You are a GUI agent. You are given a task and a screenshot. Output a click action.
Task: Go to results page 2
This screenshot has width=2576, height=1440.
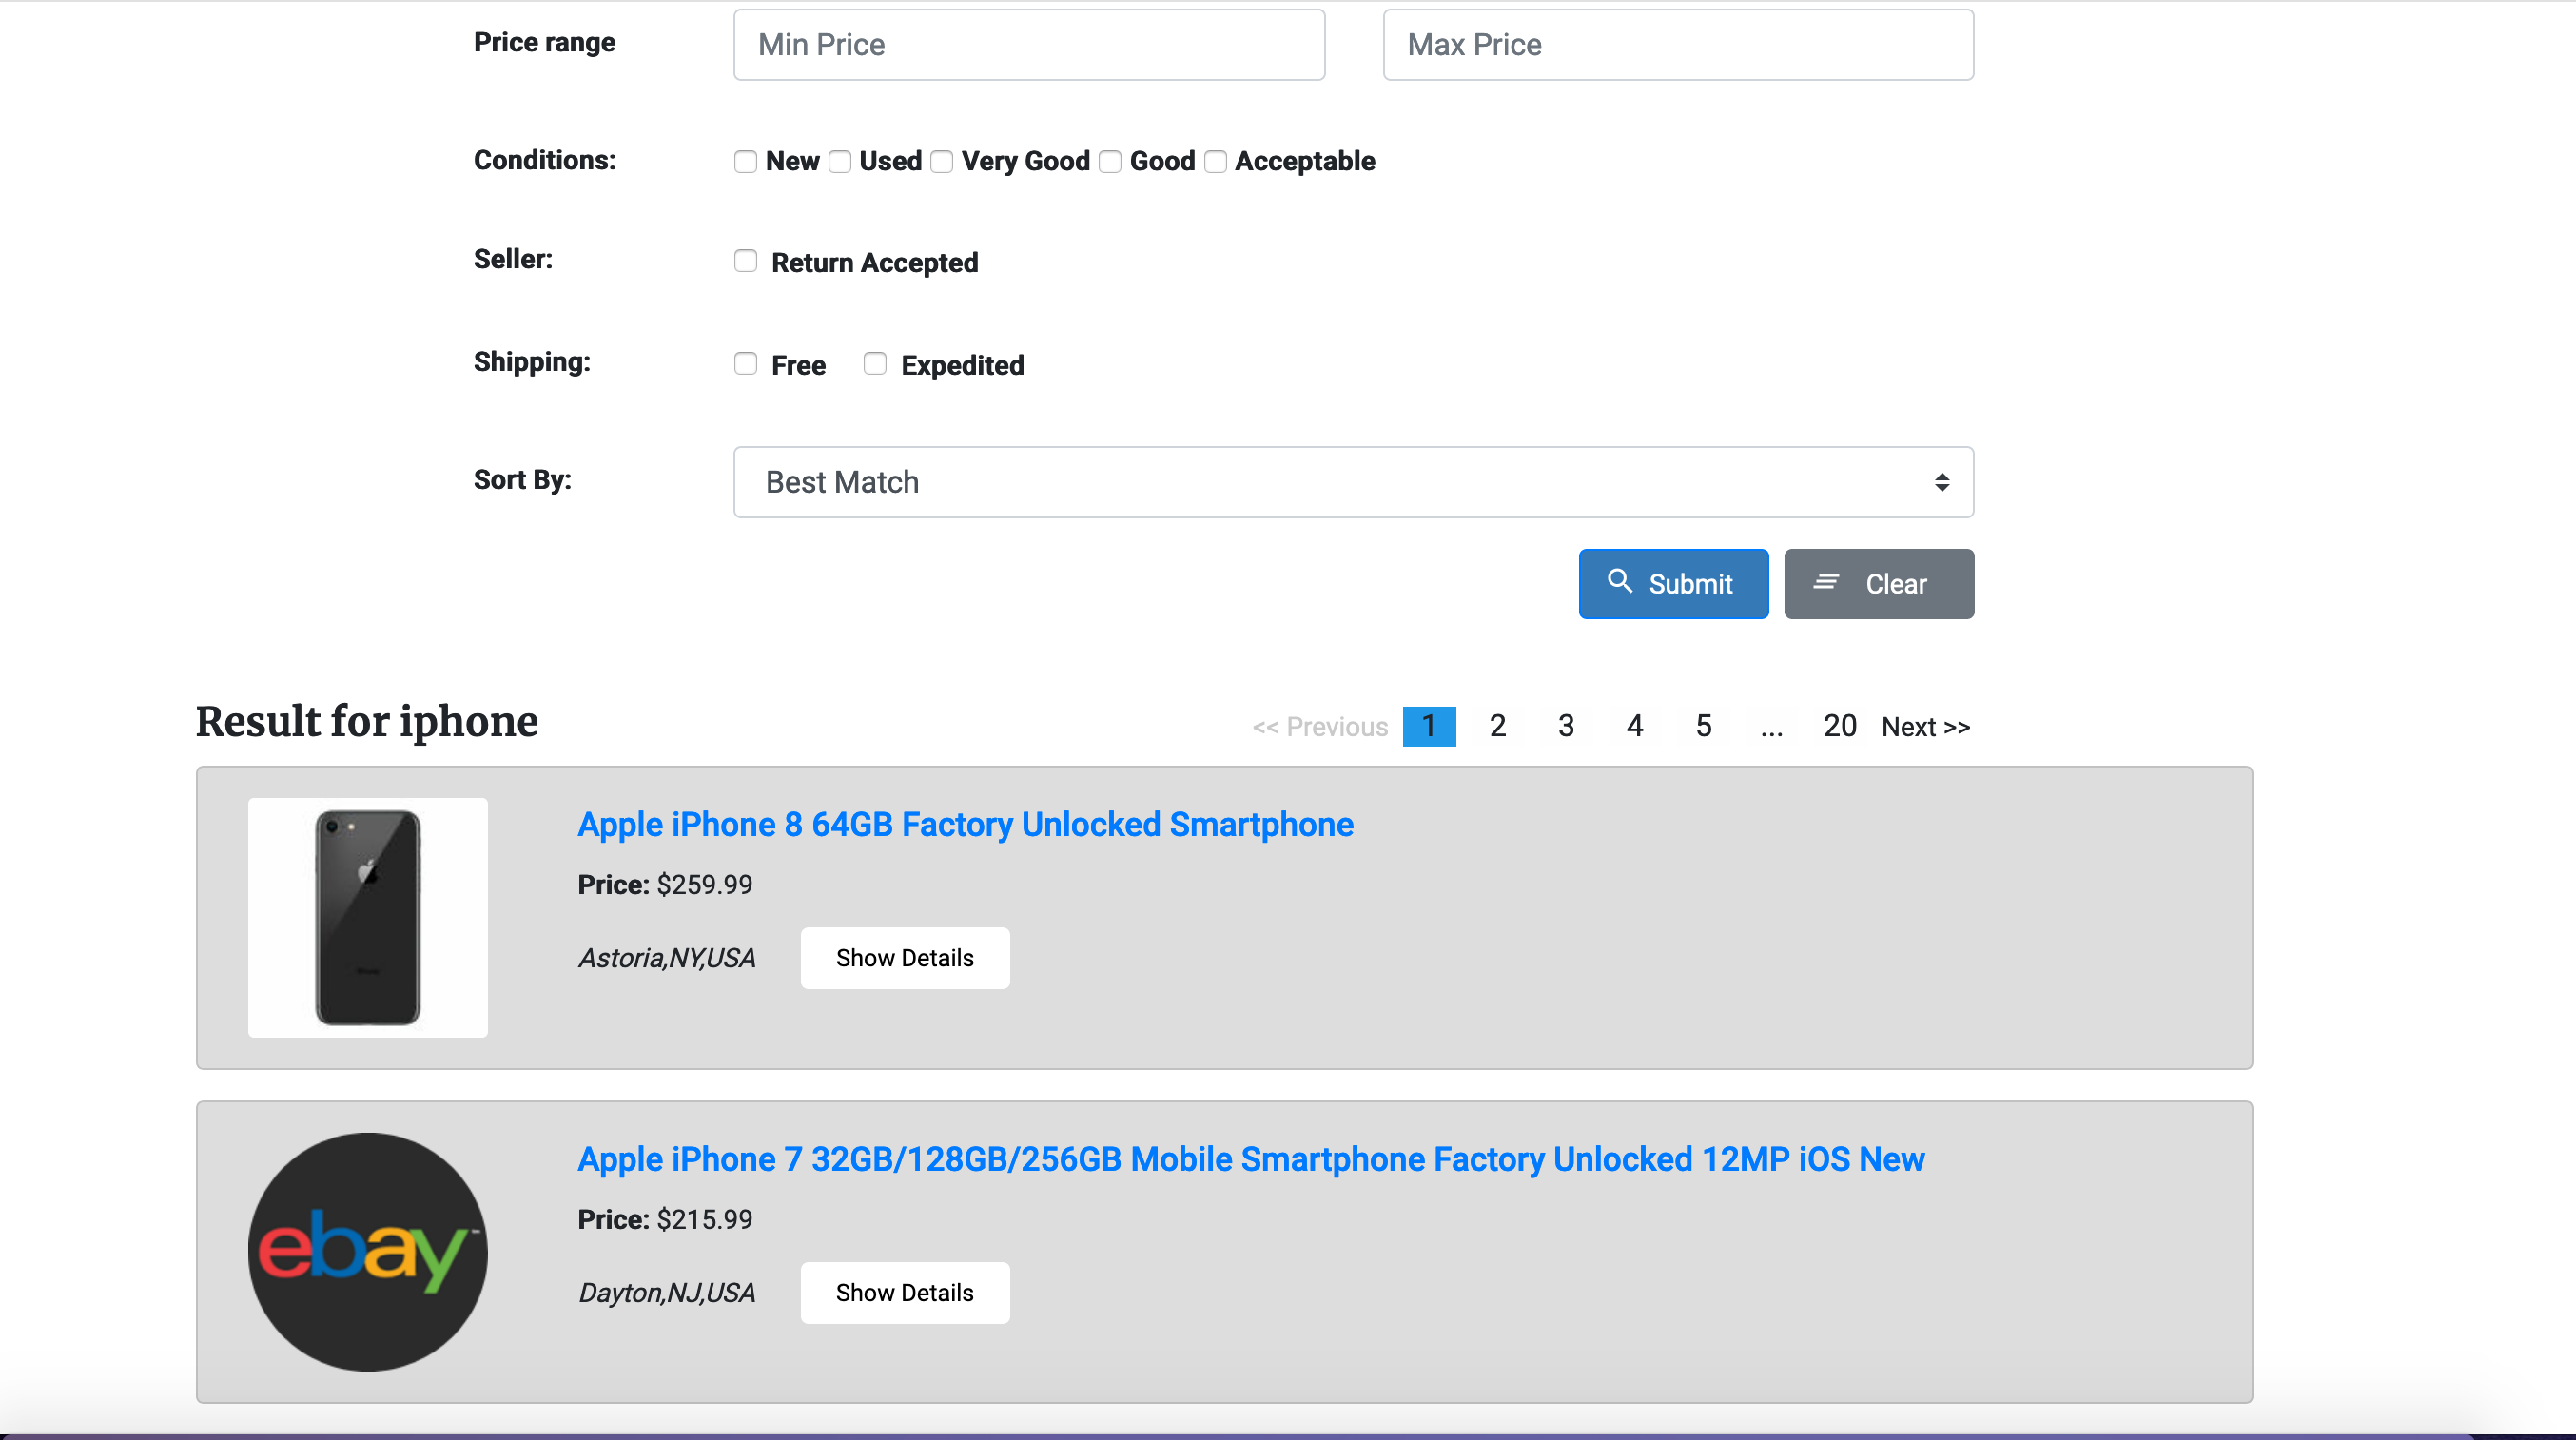click(x=1497, y=726)
